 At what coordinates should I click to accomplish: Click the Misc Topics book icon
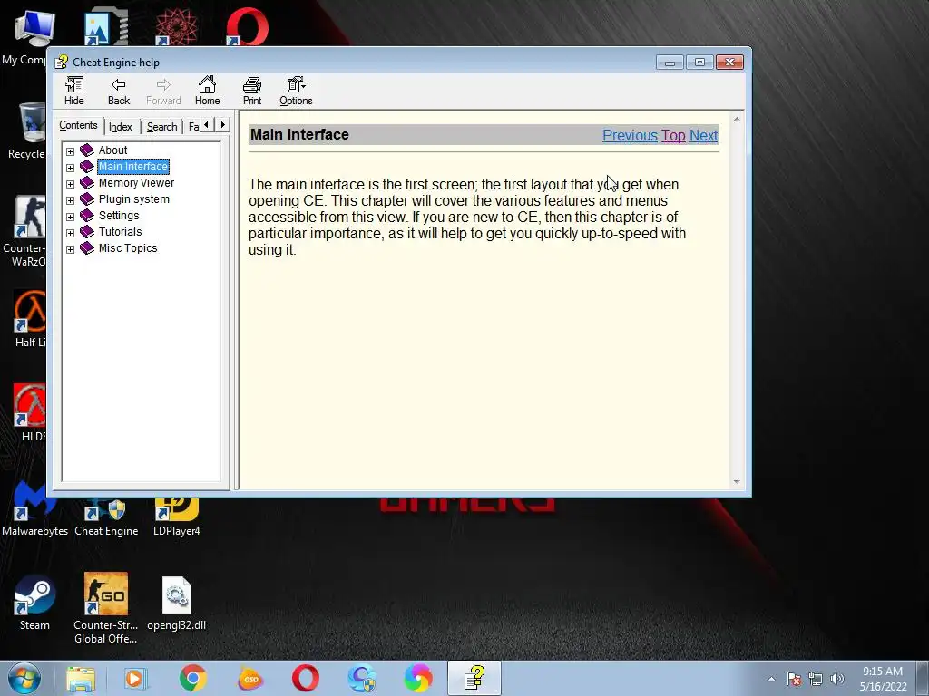click(x=87, y=247)
